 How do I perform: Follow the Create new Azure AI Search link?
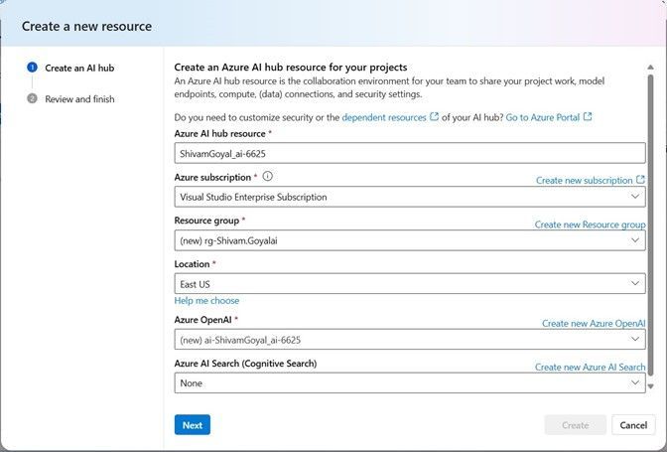tap(590, 368)
